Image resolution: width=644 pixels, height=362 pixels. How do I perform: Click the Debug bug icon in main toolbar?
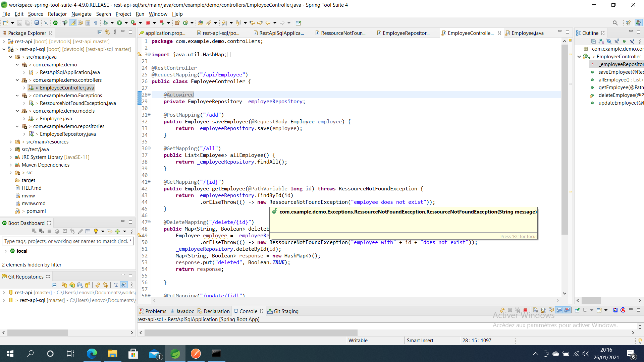[105, 23]
